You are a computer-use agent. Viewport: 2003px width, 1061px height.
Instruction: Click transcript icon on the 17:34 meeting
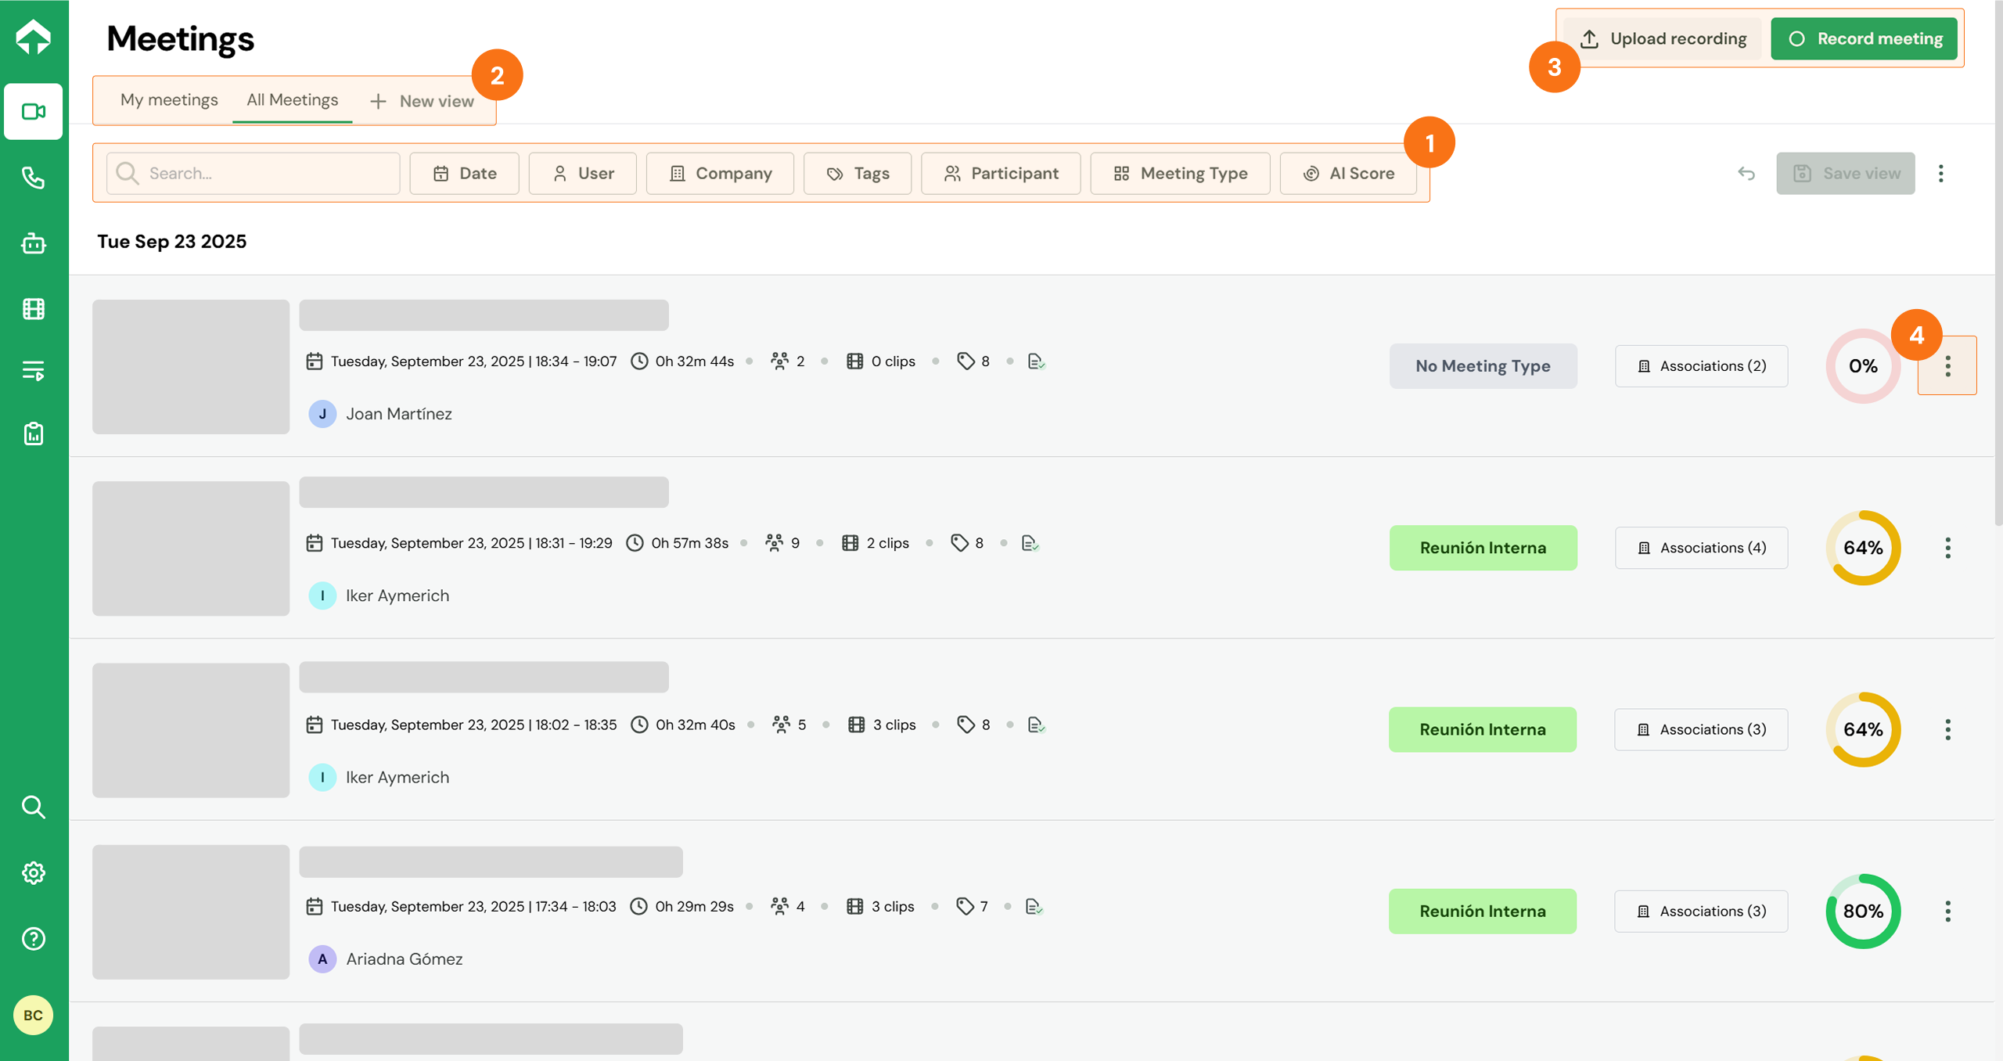point(1034,906)
